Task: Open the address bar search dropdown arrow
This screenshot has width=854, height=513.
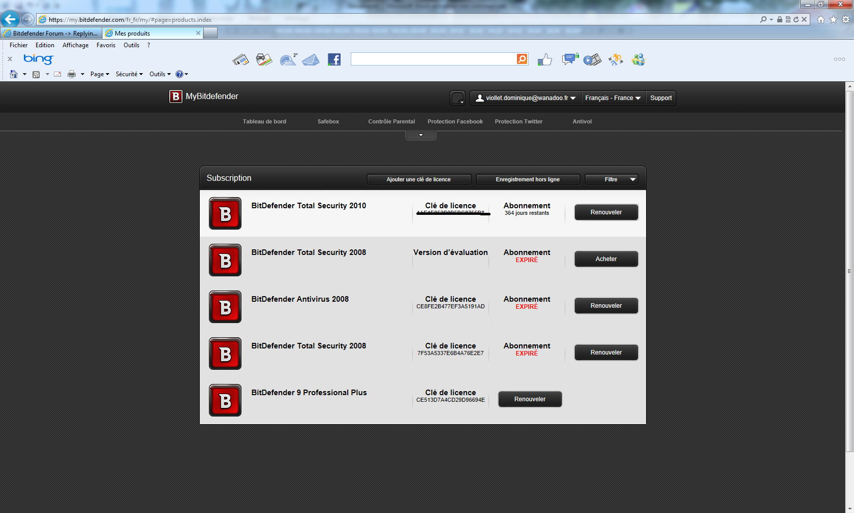Action: click(x=772, y=19)
